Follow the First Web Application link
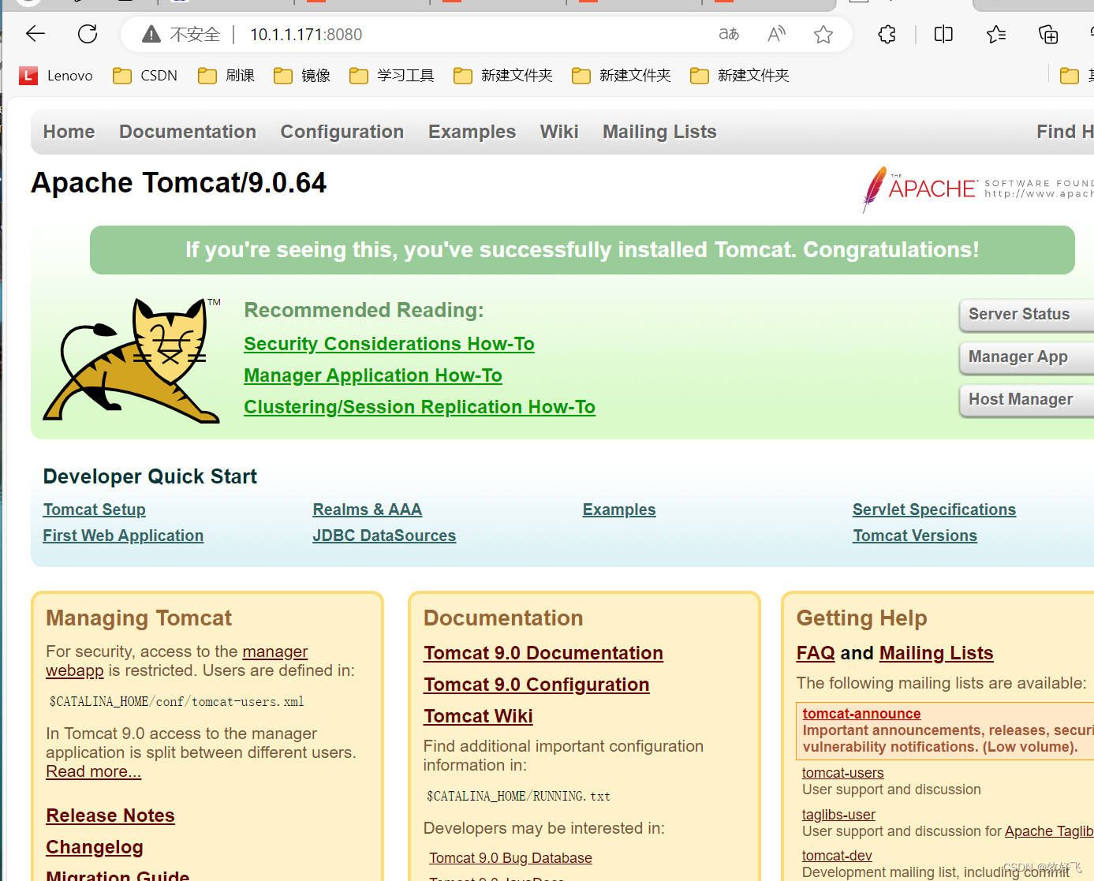The image size is (1094, 881). pos(123,536)
